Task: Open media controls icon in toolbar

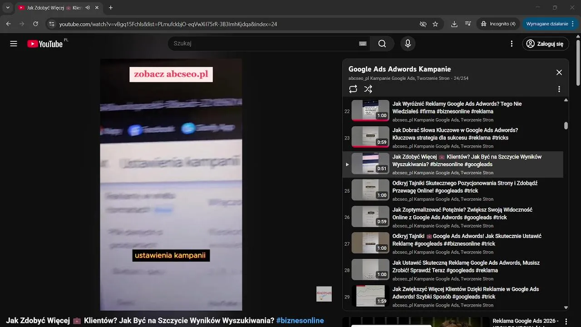Action: click(x=468, y=24)
